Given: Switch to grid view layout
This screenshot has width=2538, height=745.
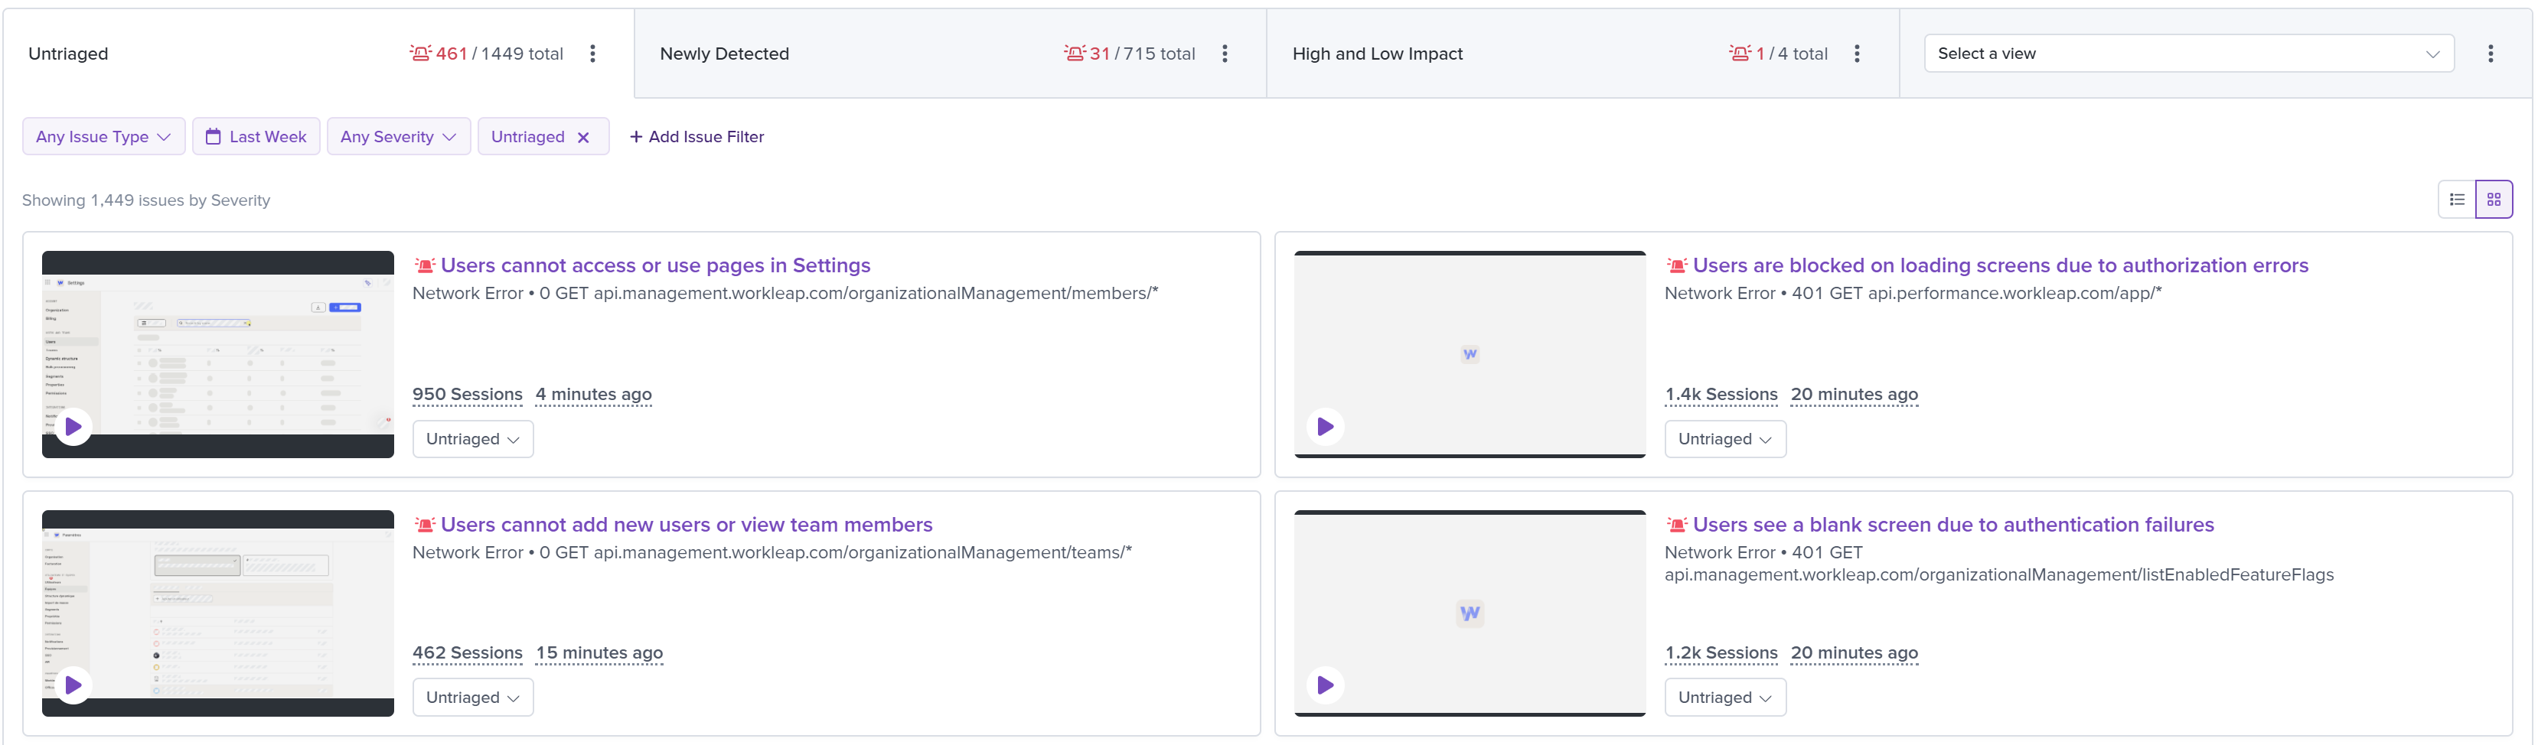Looking at the screenshot, I should (2494, 200).
